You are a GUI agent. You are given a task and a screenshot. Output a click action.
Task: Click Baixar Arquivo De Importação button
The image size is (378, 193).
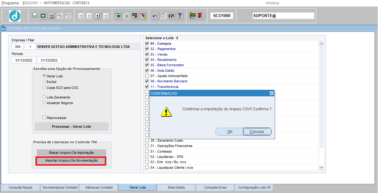pyautogui.click(x=71, y=153)
